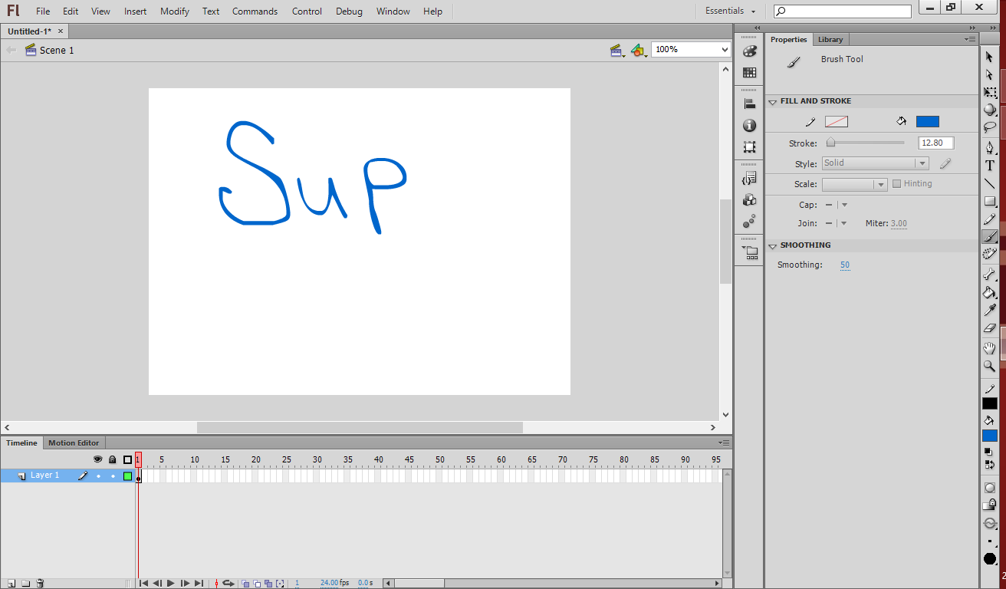Open the Info panel icon
This screenshot has width=1006, height=589.
tap(749, 126)
